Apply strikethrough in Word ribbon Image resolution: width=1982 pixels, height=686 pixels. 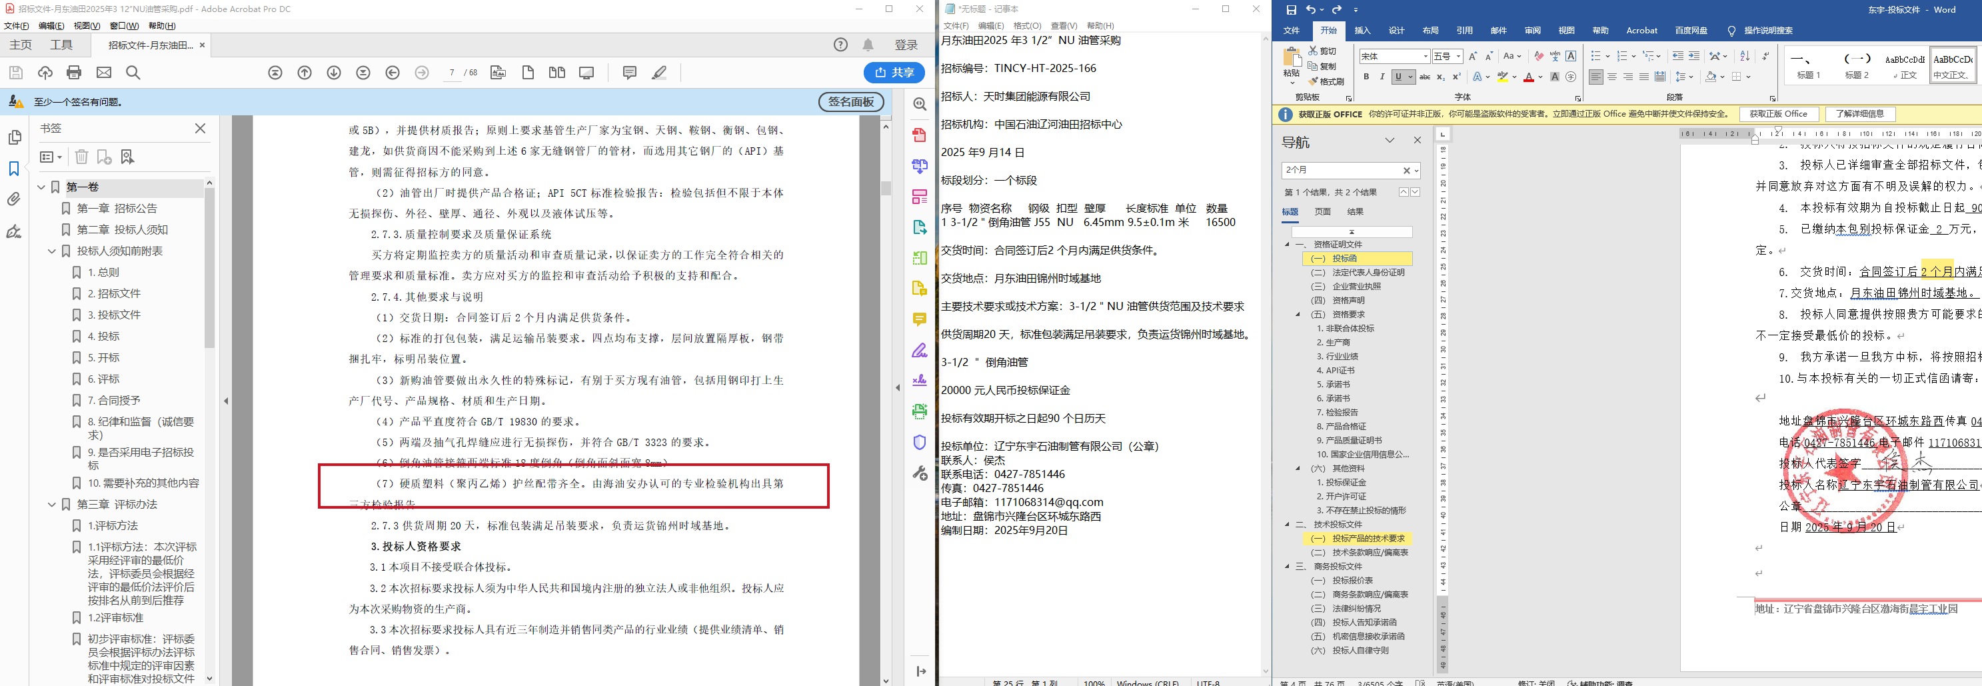point(1424,77)
